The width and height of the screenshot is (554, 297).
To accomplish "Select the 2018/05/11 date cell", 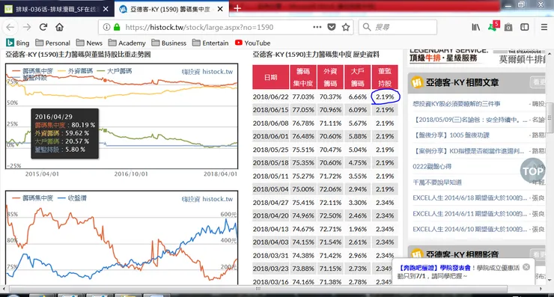I will click(x=271, y=176).
